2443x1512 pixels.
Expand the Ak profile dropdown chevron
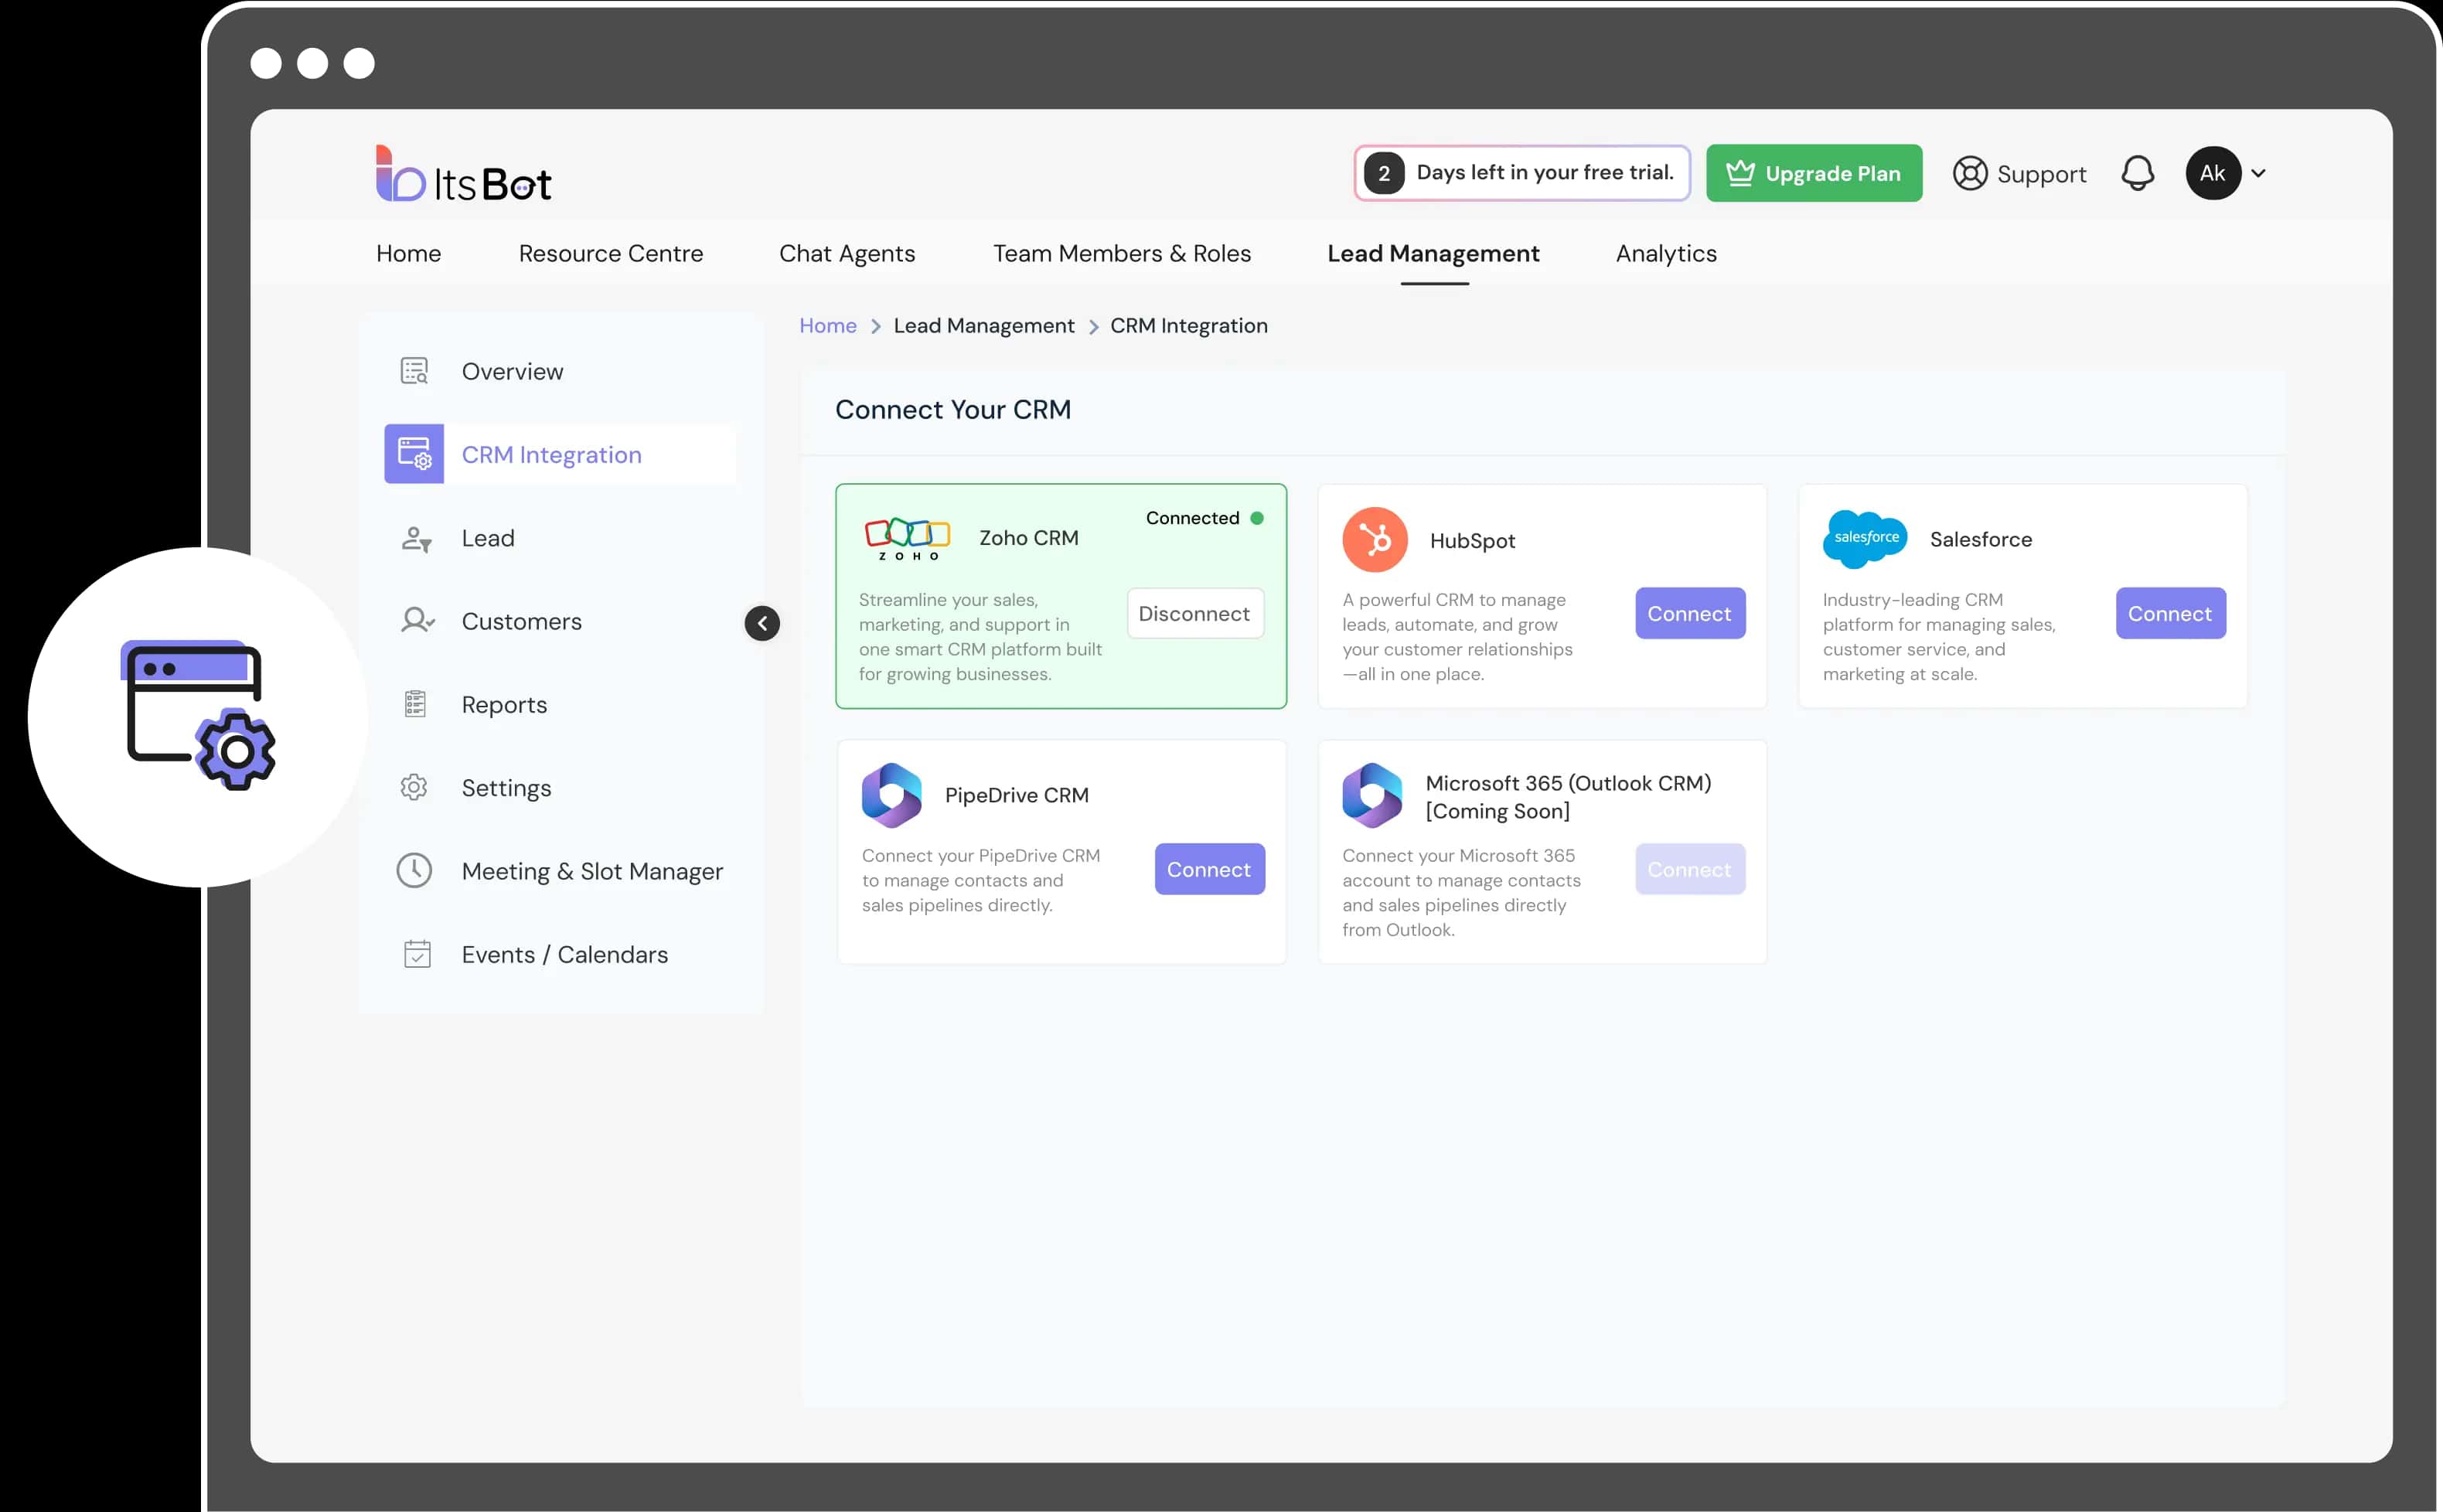2258,173
